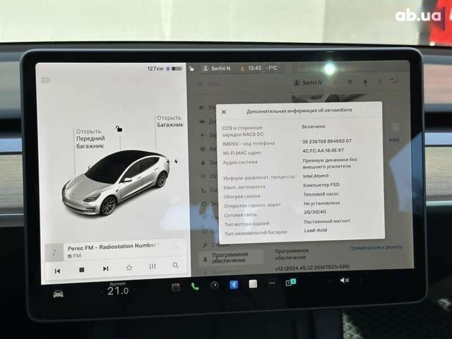The width and height of the screenshot is (452, 339).
Task: Tap the 21.0 cabin temperature setting
Action: click(x=118, y=291)
